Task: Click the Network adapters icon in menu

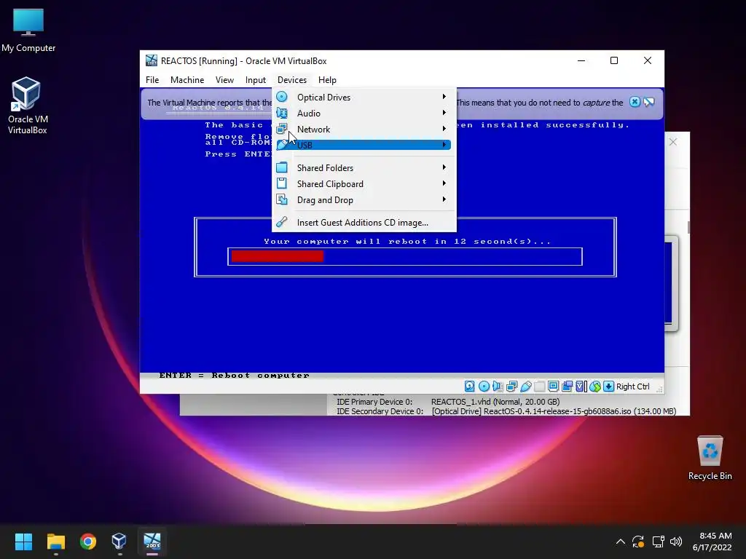Action: tap(282, 129)
